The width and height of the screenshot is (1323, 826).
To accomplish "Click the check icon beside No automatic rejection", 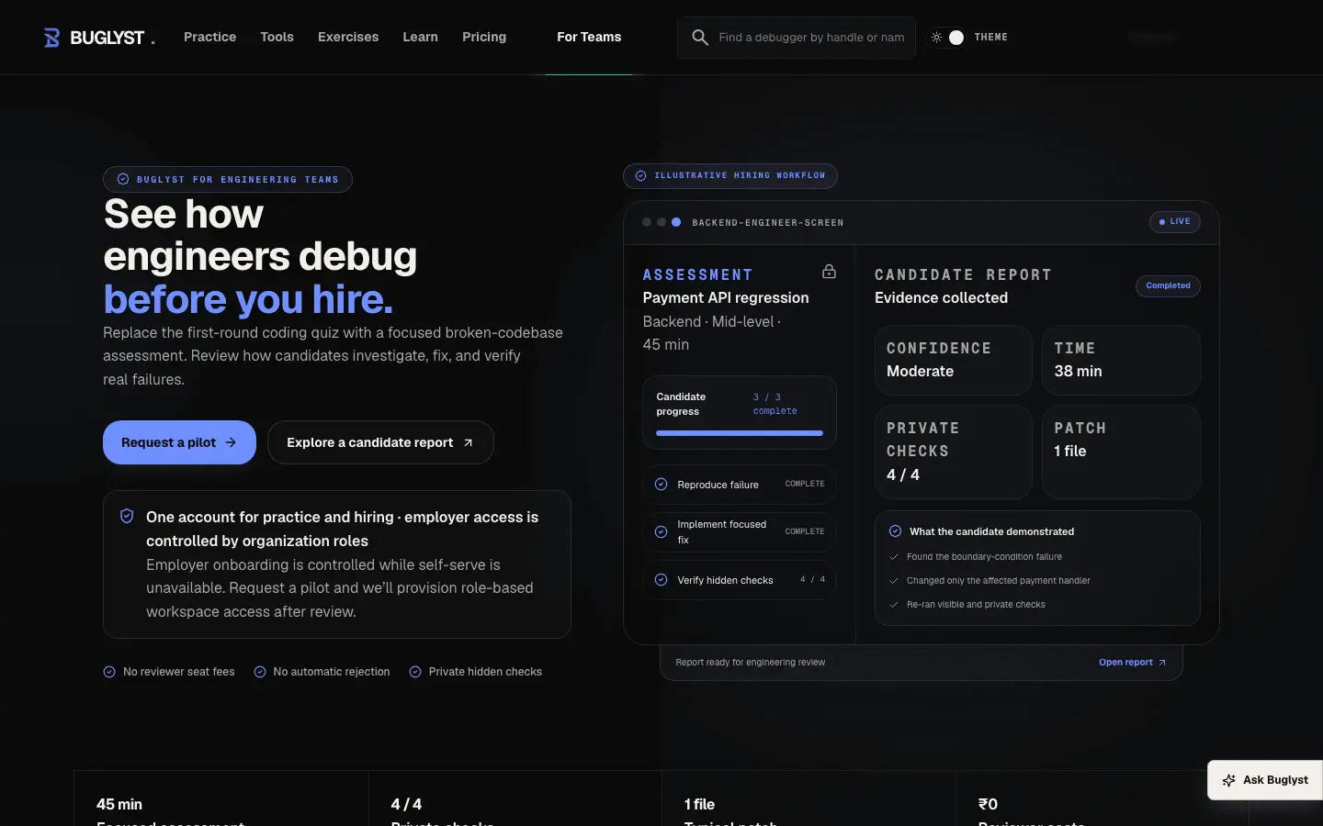I will pyautogui.click(x=260, y=672).
